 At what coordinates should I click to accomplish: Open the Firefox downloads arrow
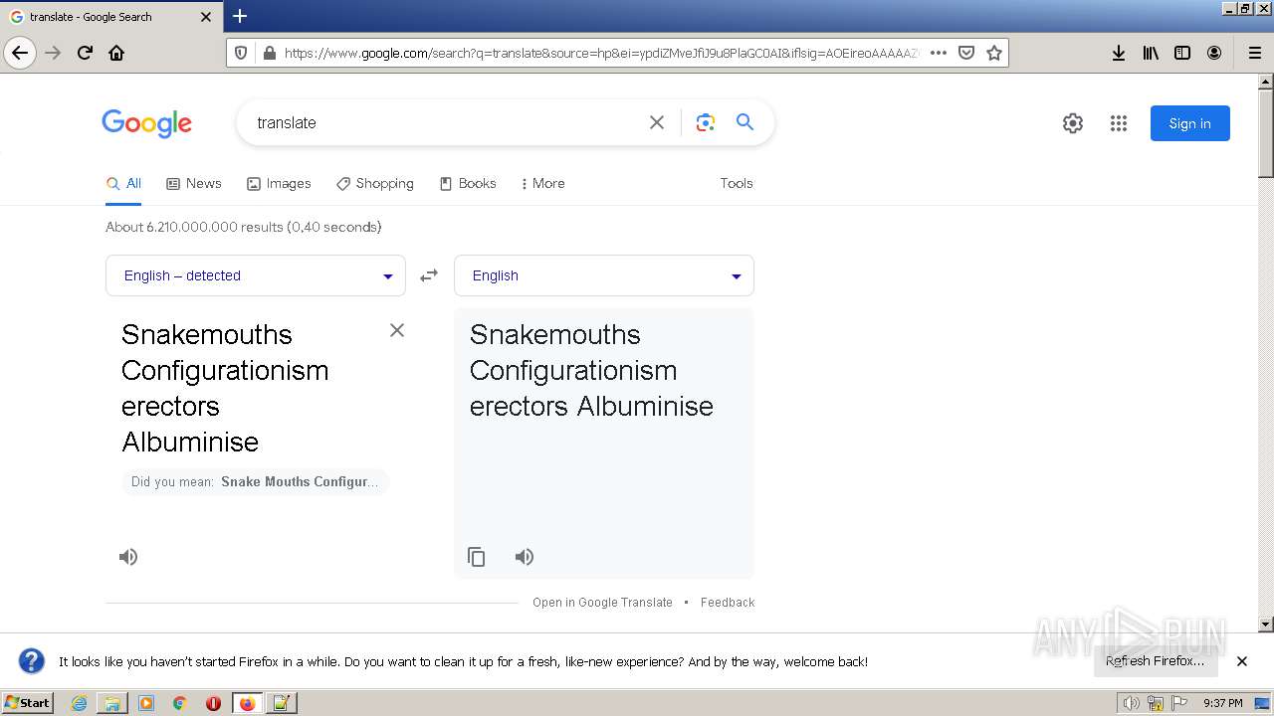pos(1119,53)
